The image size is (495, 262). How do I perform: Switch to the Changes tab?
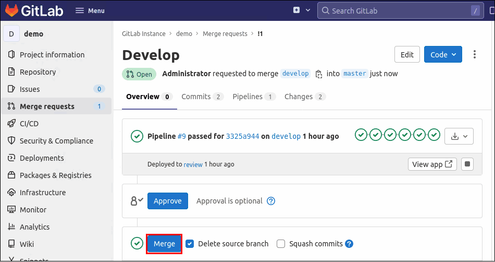coord(305,97)
